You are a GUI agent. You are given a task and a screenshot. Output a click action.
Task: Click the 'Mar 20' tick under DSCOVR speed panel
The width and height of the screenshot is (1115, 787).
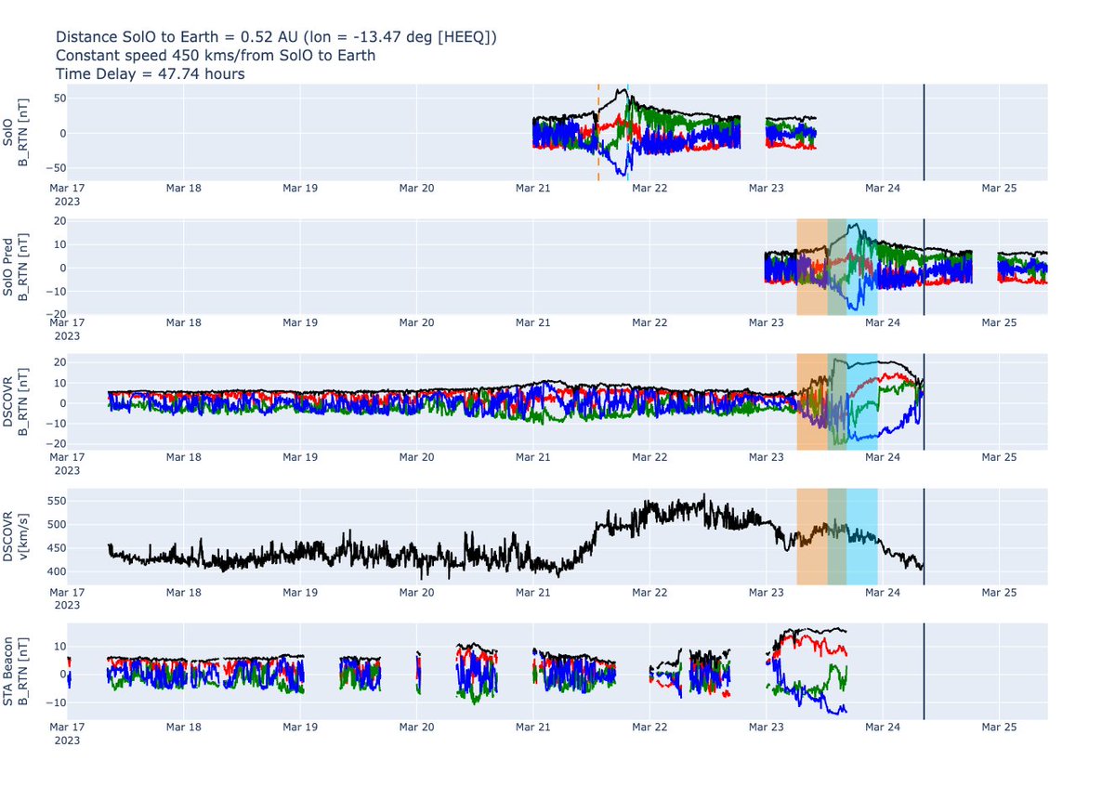[416, 593]
